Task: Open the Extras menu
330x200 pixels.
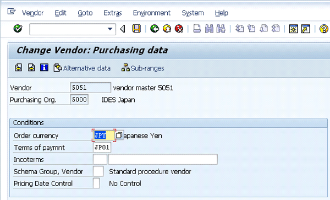Action: pos(113,13)
